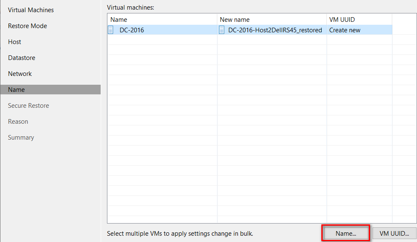Go to the Restore Mode step

click(x=27, y=26)
